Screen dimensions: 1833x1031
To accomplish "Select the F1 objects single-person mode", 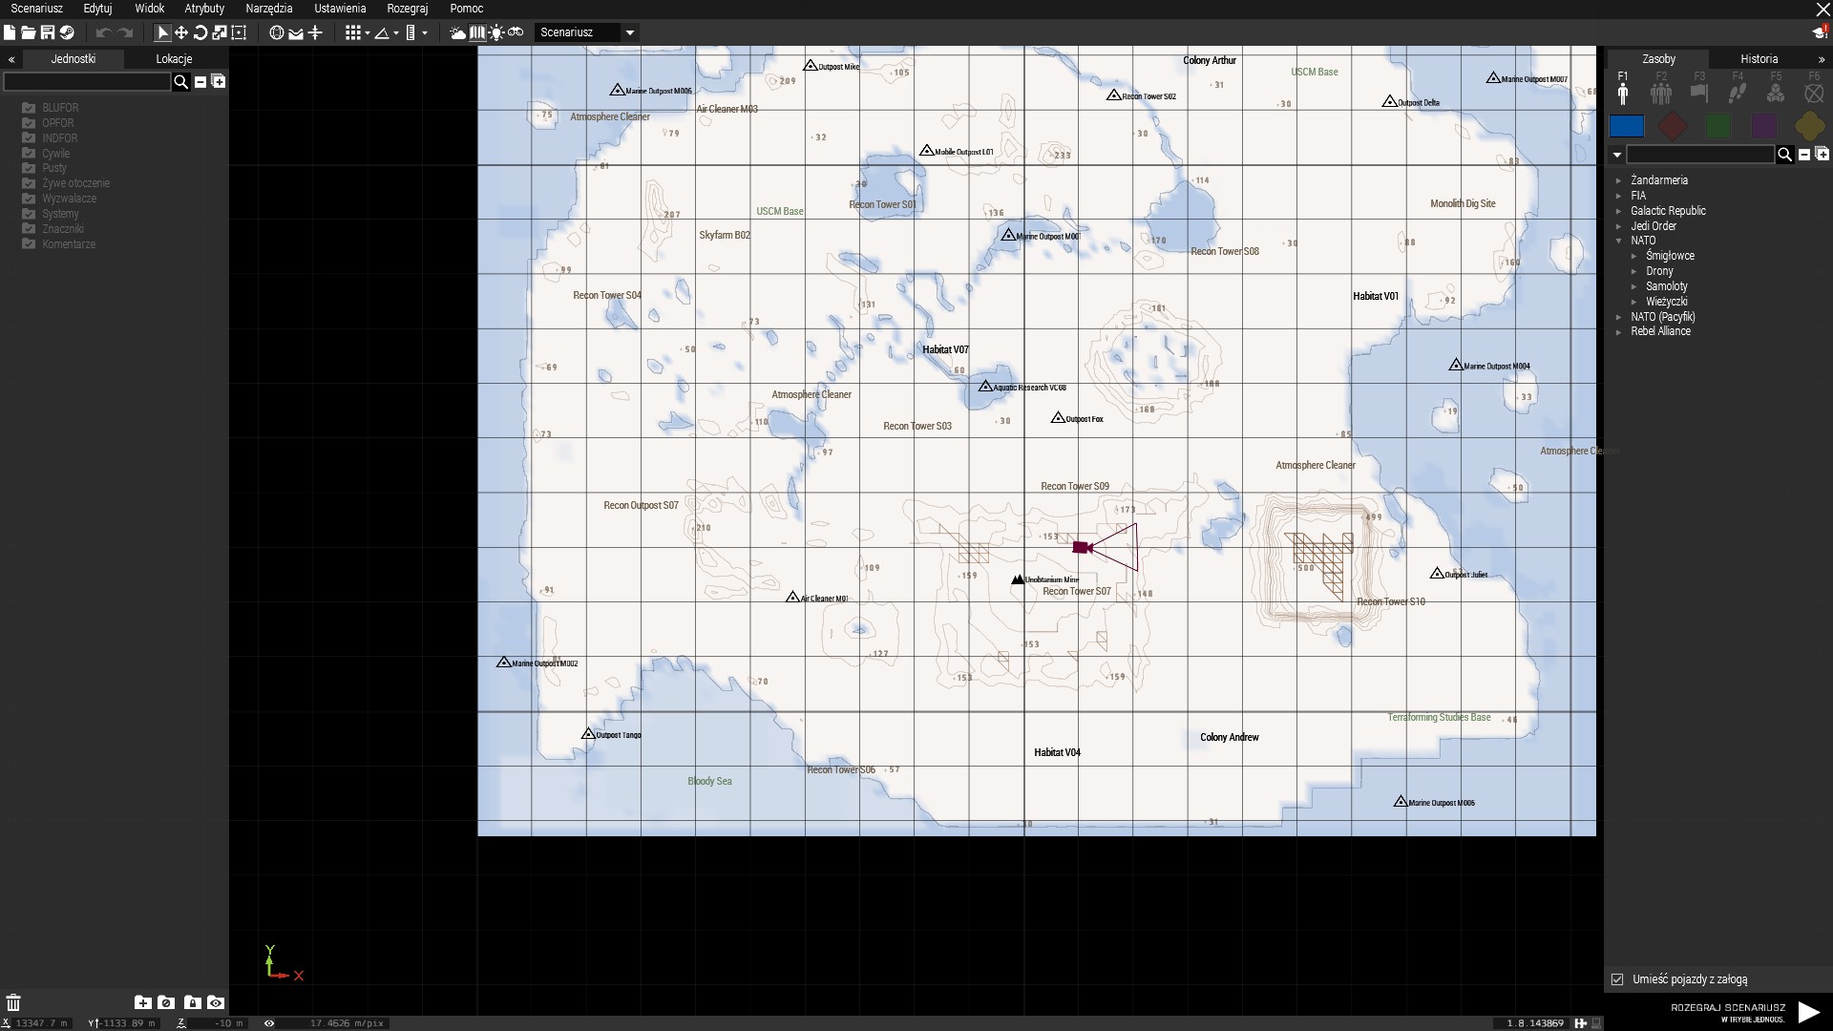I will point(1623,89).
